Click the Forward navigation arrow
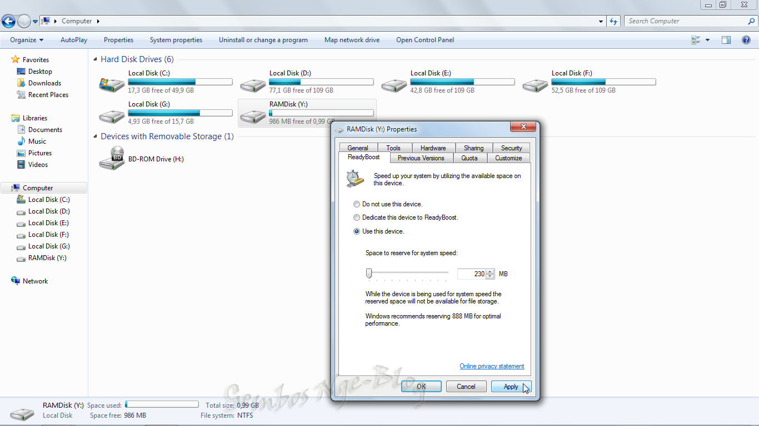The height and width of the screenshot is (426, 759). click(24, 22)
